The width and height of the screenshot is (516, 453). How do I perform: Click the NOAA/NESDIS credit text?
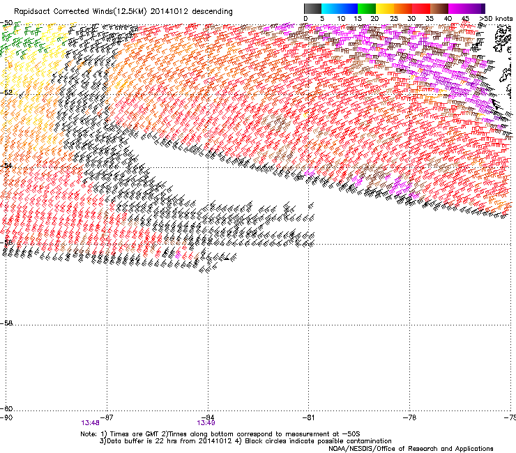411,449
